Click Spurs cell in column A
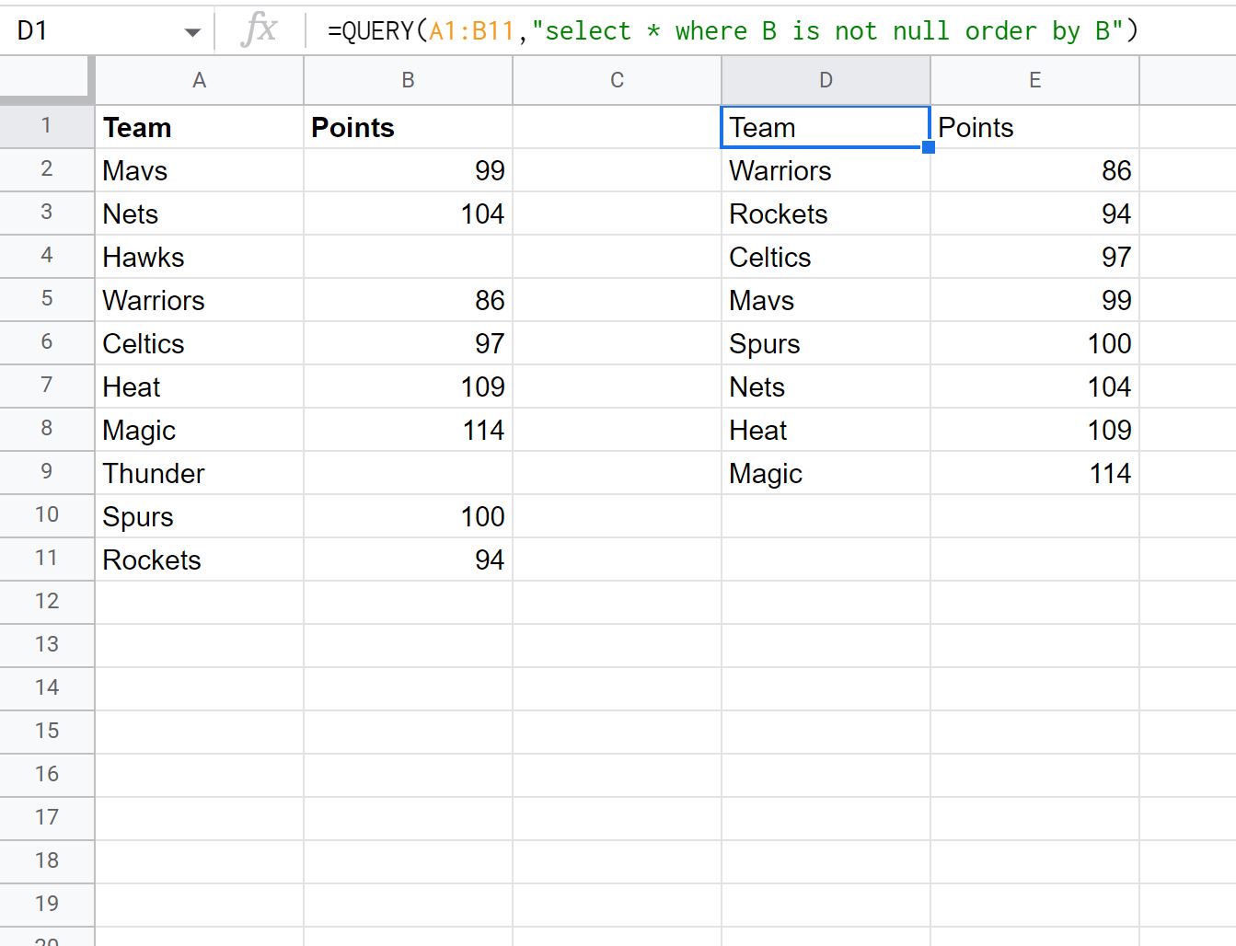 (200, 516)
